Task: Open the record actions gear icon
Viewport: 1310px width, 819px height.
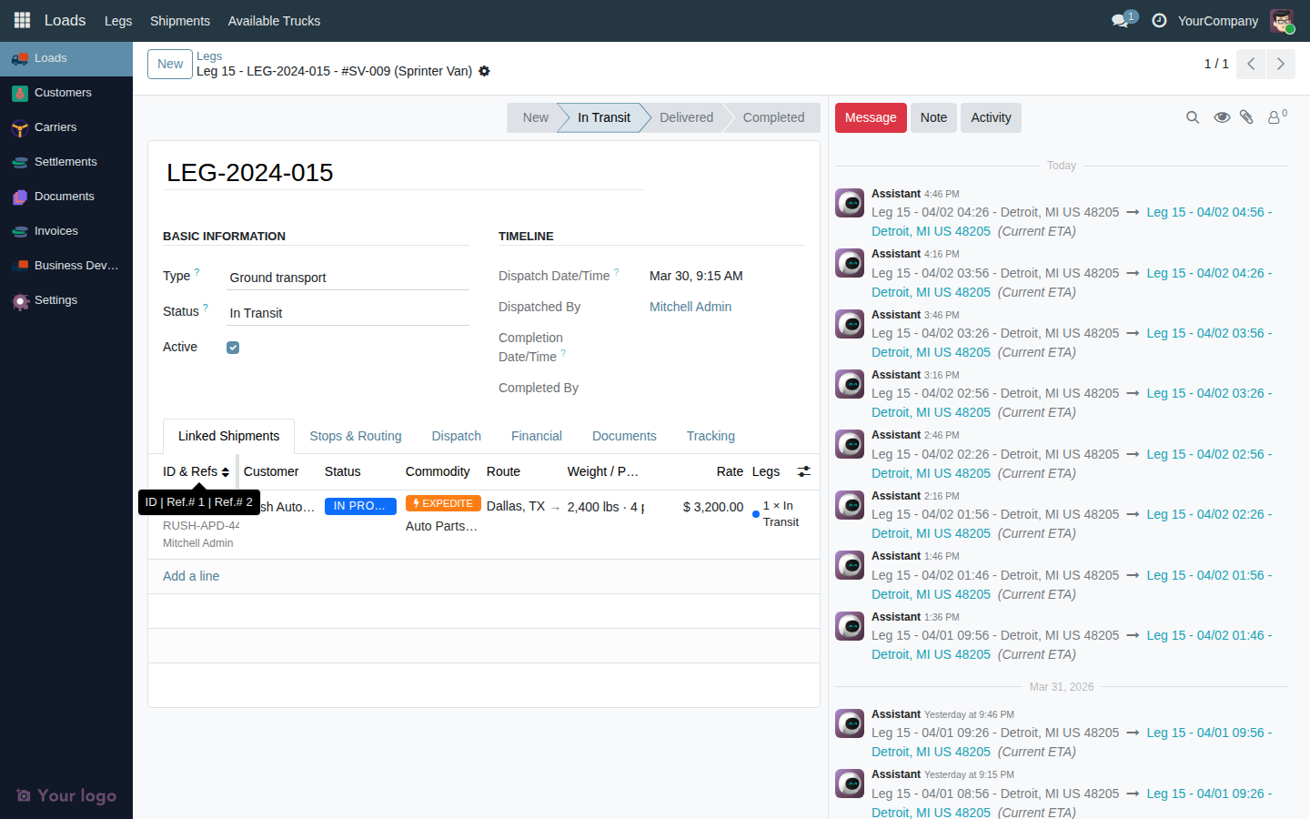Action: tap(484, 71)
